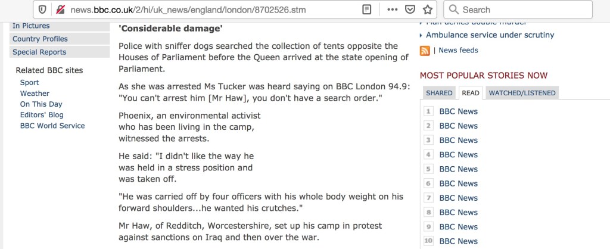Open the News feeds link
This screenshot has height=249, width=610.
tap(458, 51)
